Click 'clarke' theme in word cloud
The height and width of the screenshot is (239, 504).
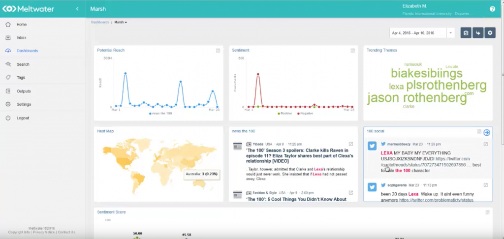pyautogui.click(x=409, y=106)
